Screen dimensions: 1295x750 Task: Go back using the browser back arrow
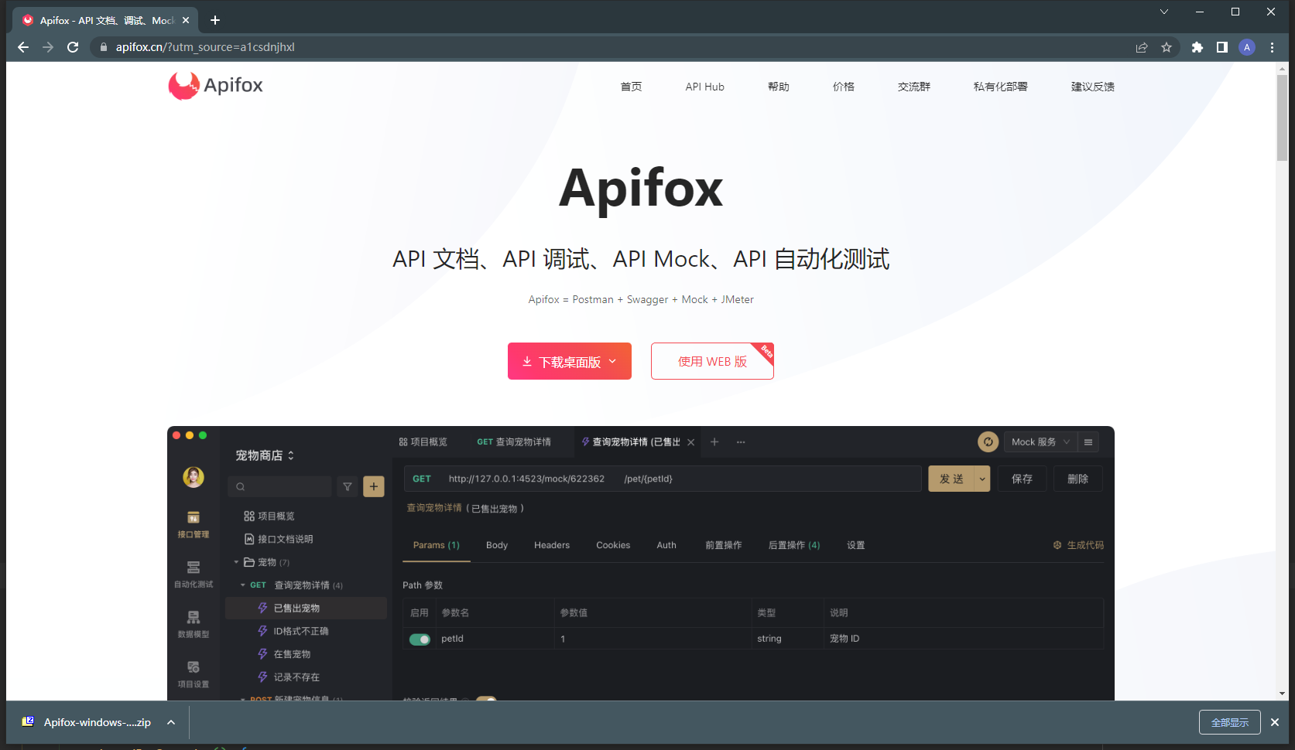point(23,47)
